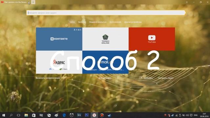Viewport: 210px width, 118px height.
Task: Open the Windows Start menu
Action: click(x=4, y=115)
